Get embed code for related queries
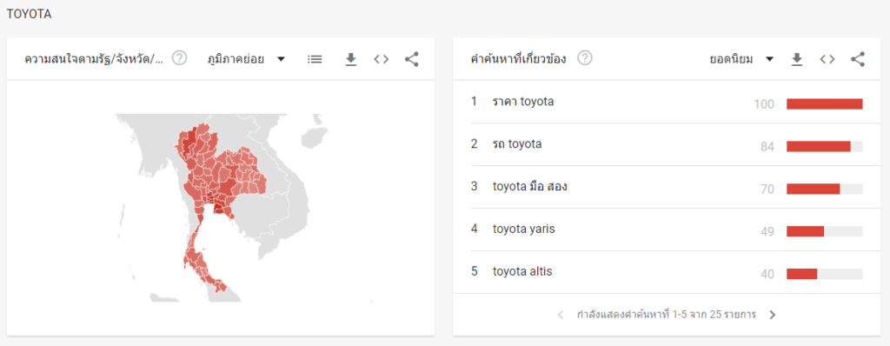 (827, 59)
